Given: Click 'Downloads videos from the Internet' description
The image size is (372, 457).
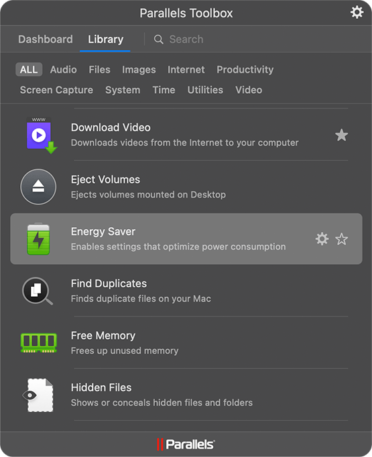Looking at the screenshot, I should (185, 143).
